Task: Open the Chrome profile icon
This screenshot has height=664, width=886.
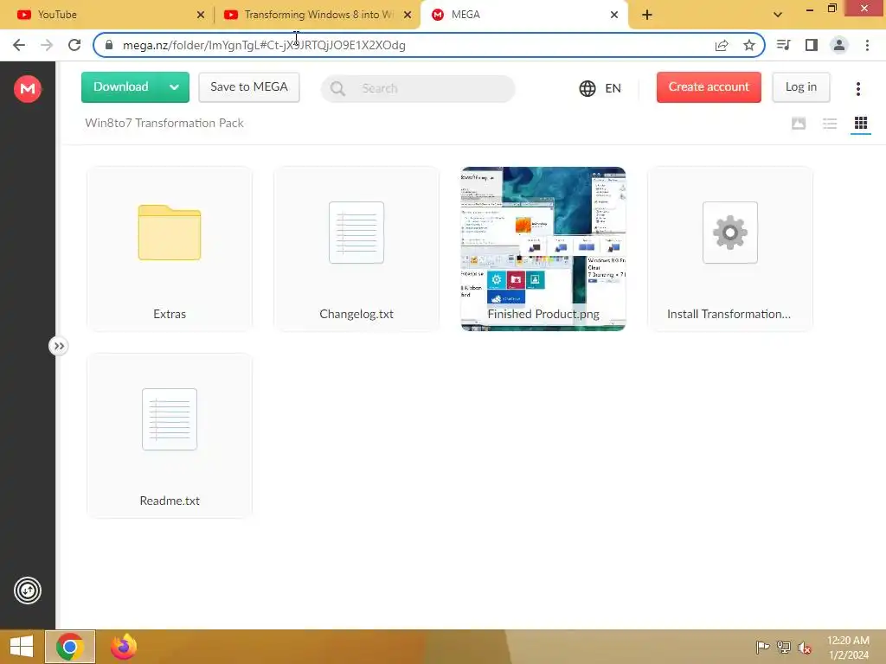Action: point(839,45)
